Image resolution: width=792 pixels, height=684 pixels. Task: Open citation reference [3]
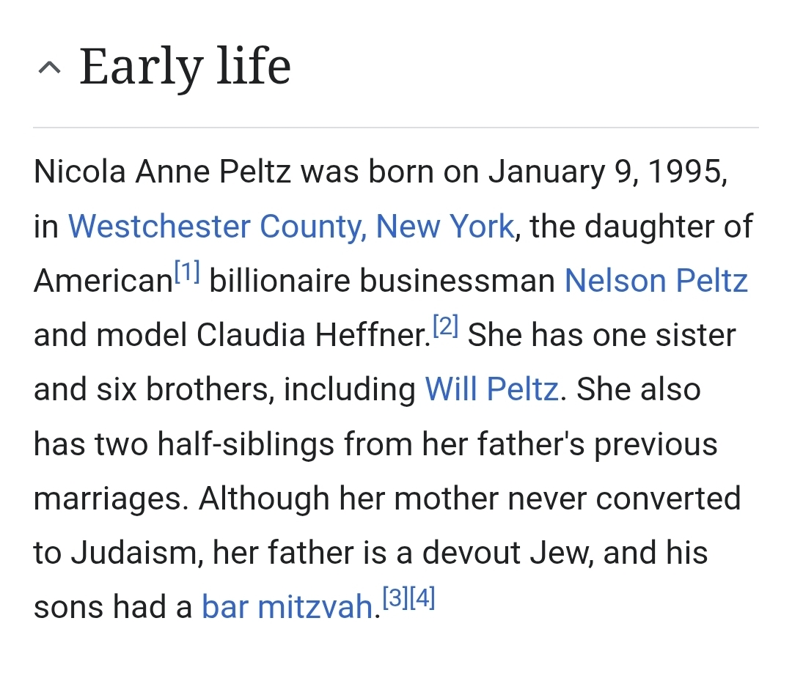coord(395,598)
